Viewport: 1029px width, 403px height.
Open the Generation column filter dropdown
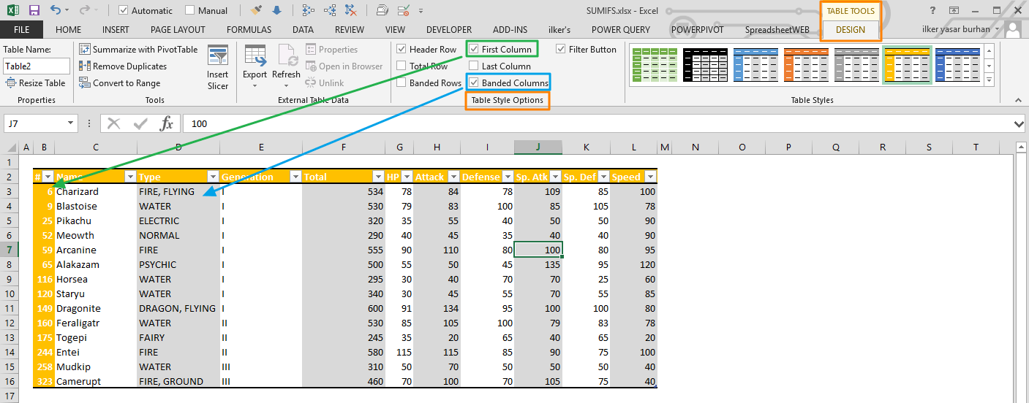click(295, 177)
